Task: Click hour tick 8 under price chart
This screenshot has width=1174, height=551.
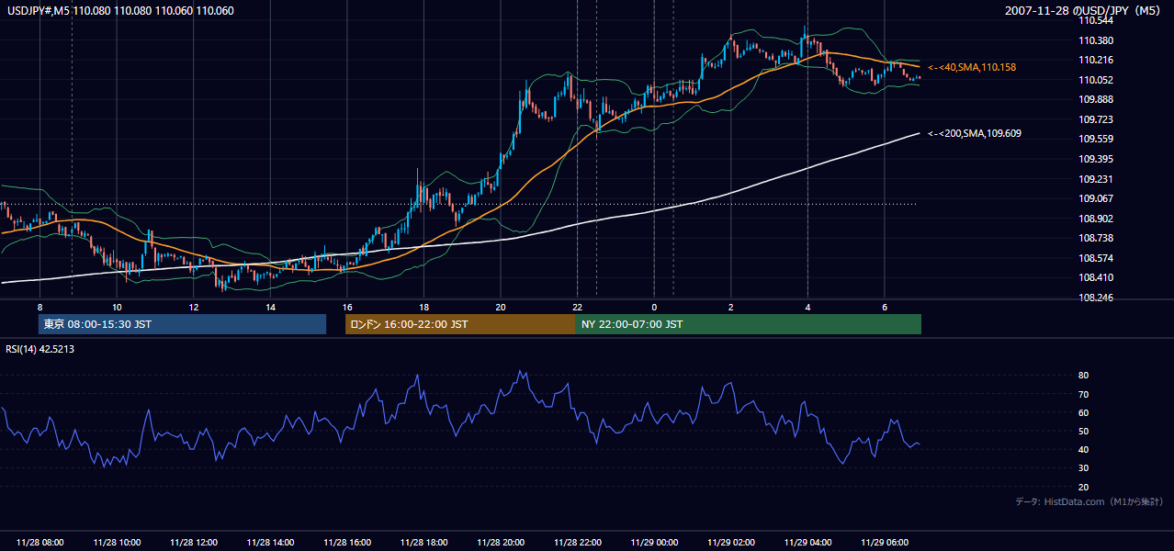Action: 40,307
